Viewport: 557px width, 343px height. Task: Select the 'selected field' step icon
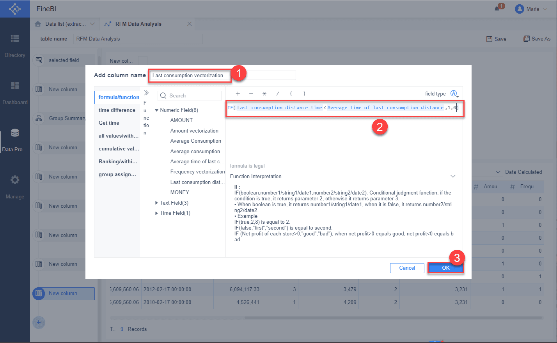pos(39,60)
